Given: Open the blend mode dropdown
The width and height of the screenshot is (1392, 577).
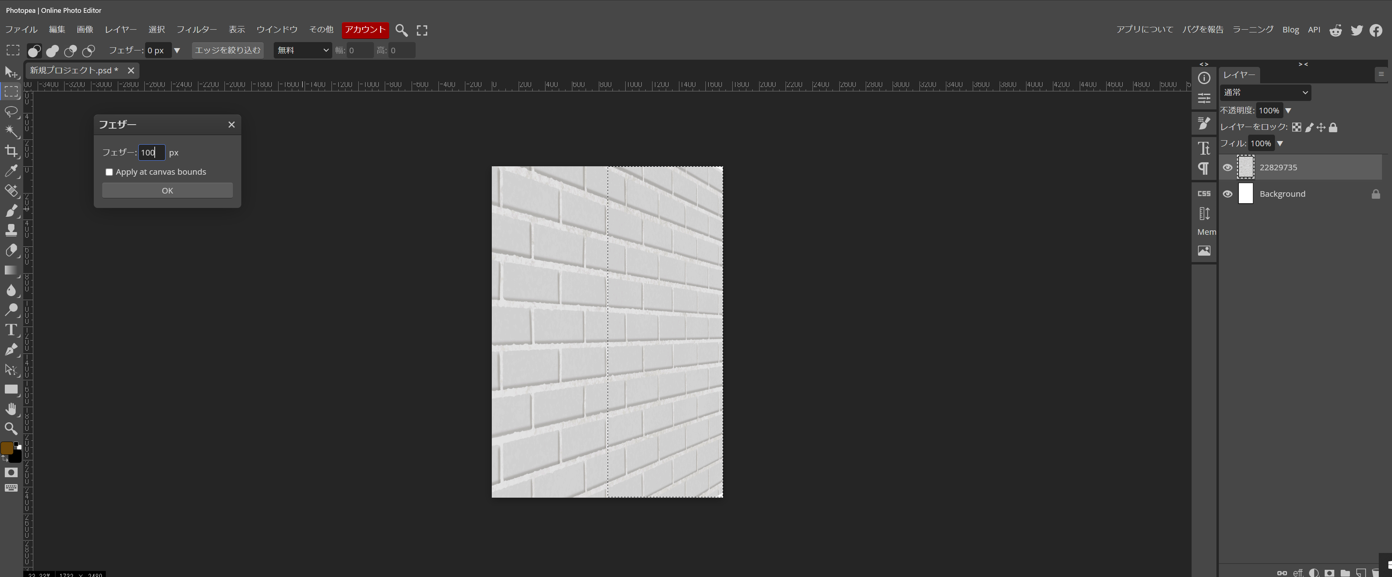Looking at the screenshot, I should [1265, 93].
